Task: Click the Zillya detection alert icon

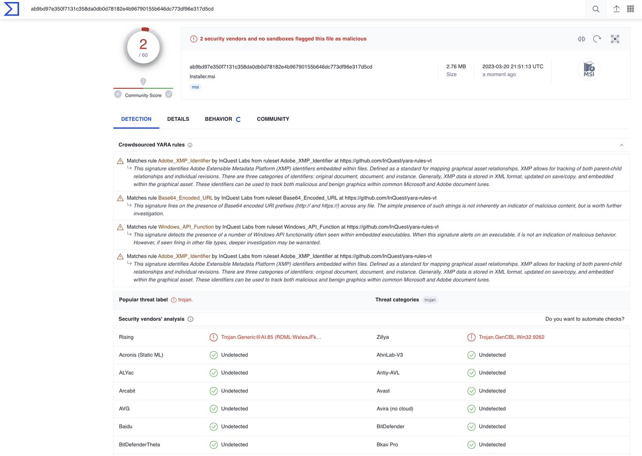Action: click(471, 337)
